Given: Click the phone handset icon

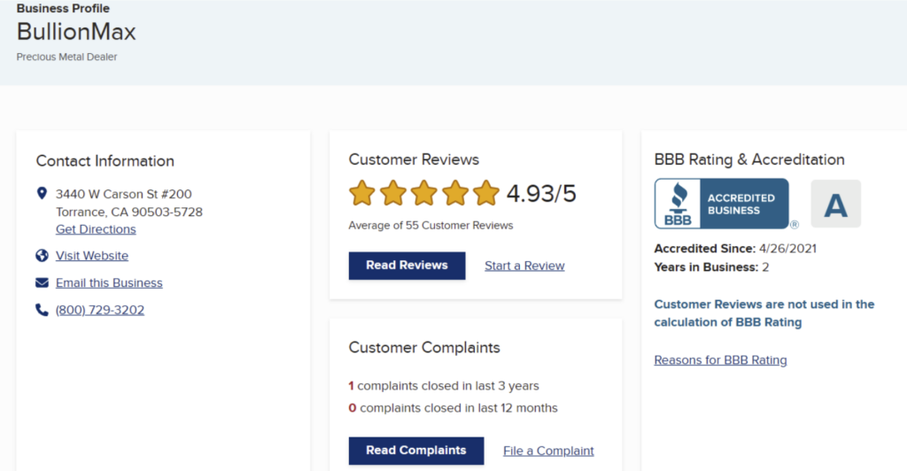Looking at the screenshot, I should coord(42,310).
